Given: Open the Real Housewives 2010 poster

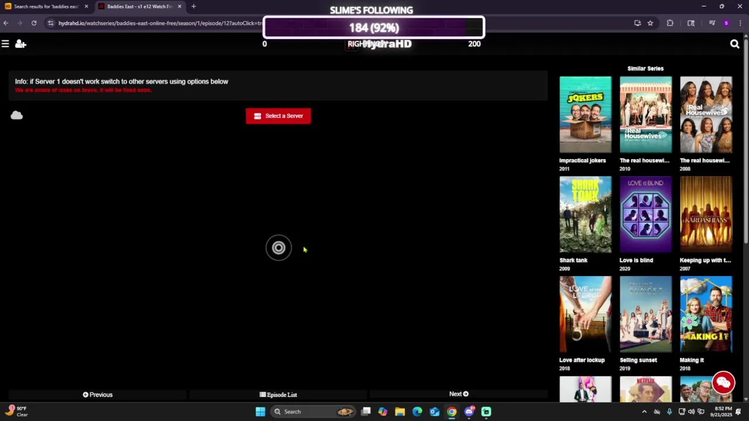Looking at the screenshot, I should [645, 115].
